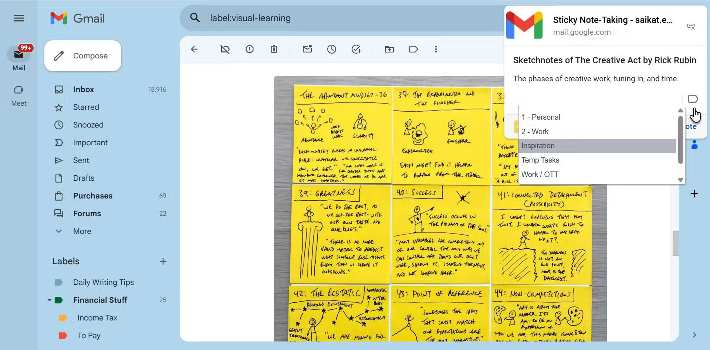Click the Remove label toolbar icon
Viewport: 710px width, 350px height.
pos(225,49)
